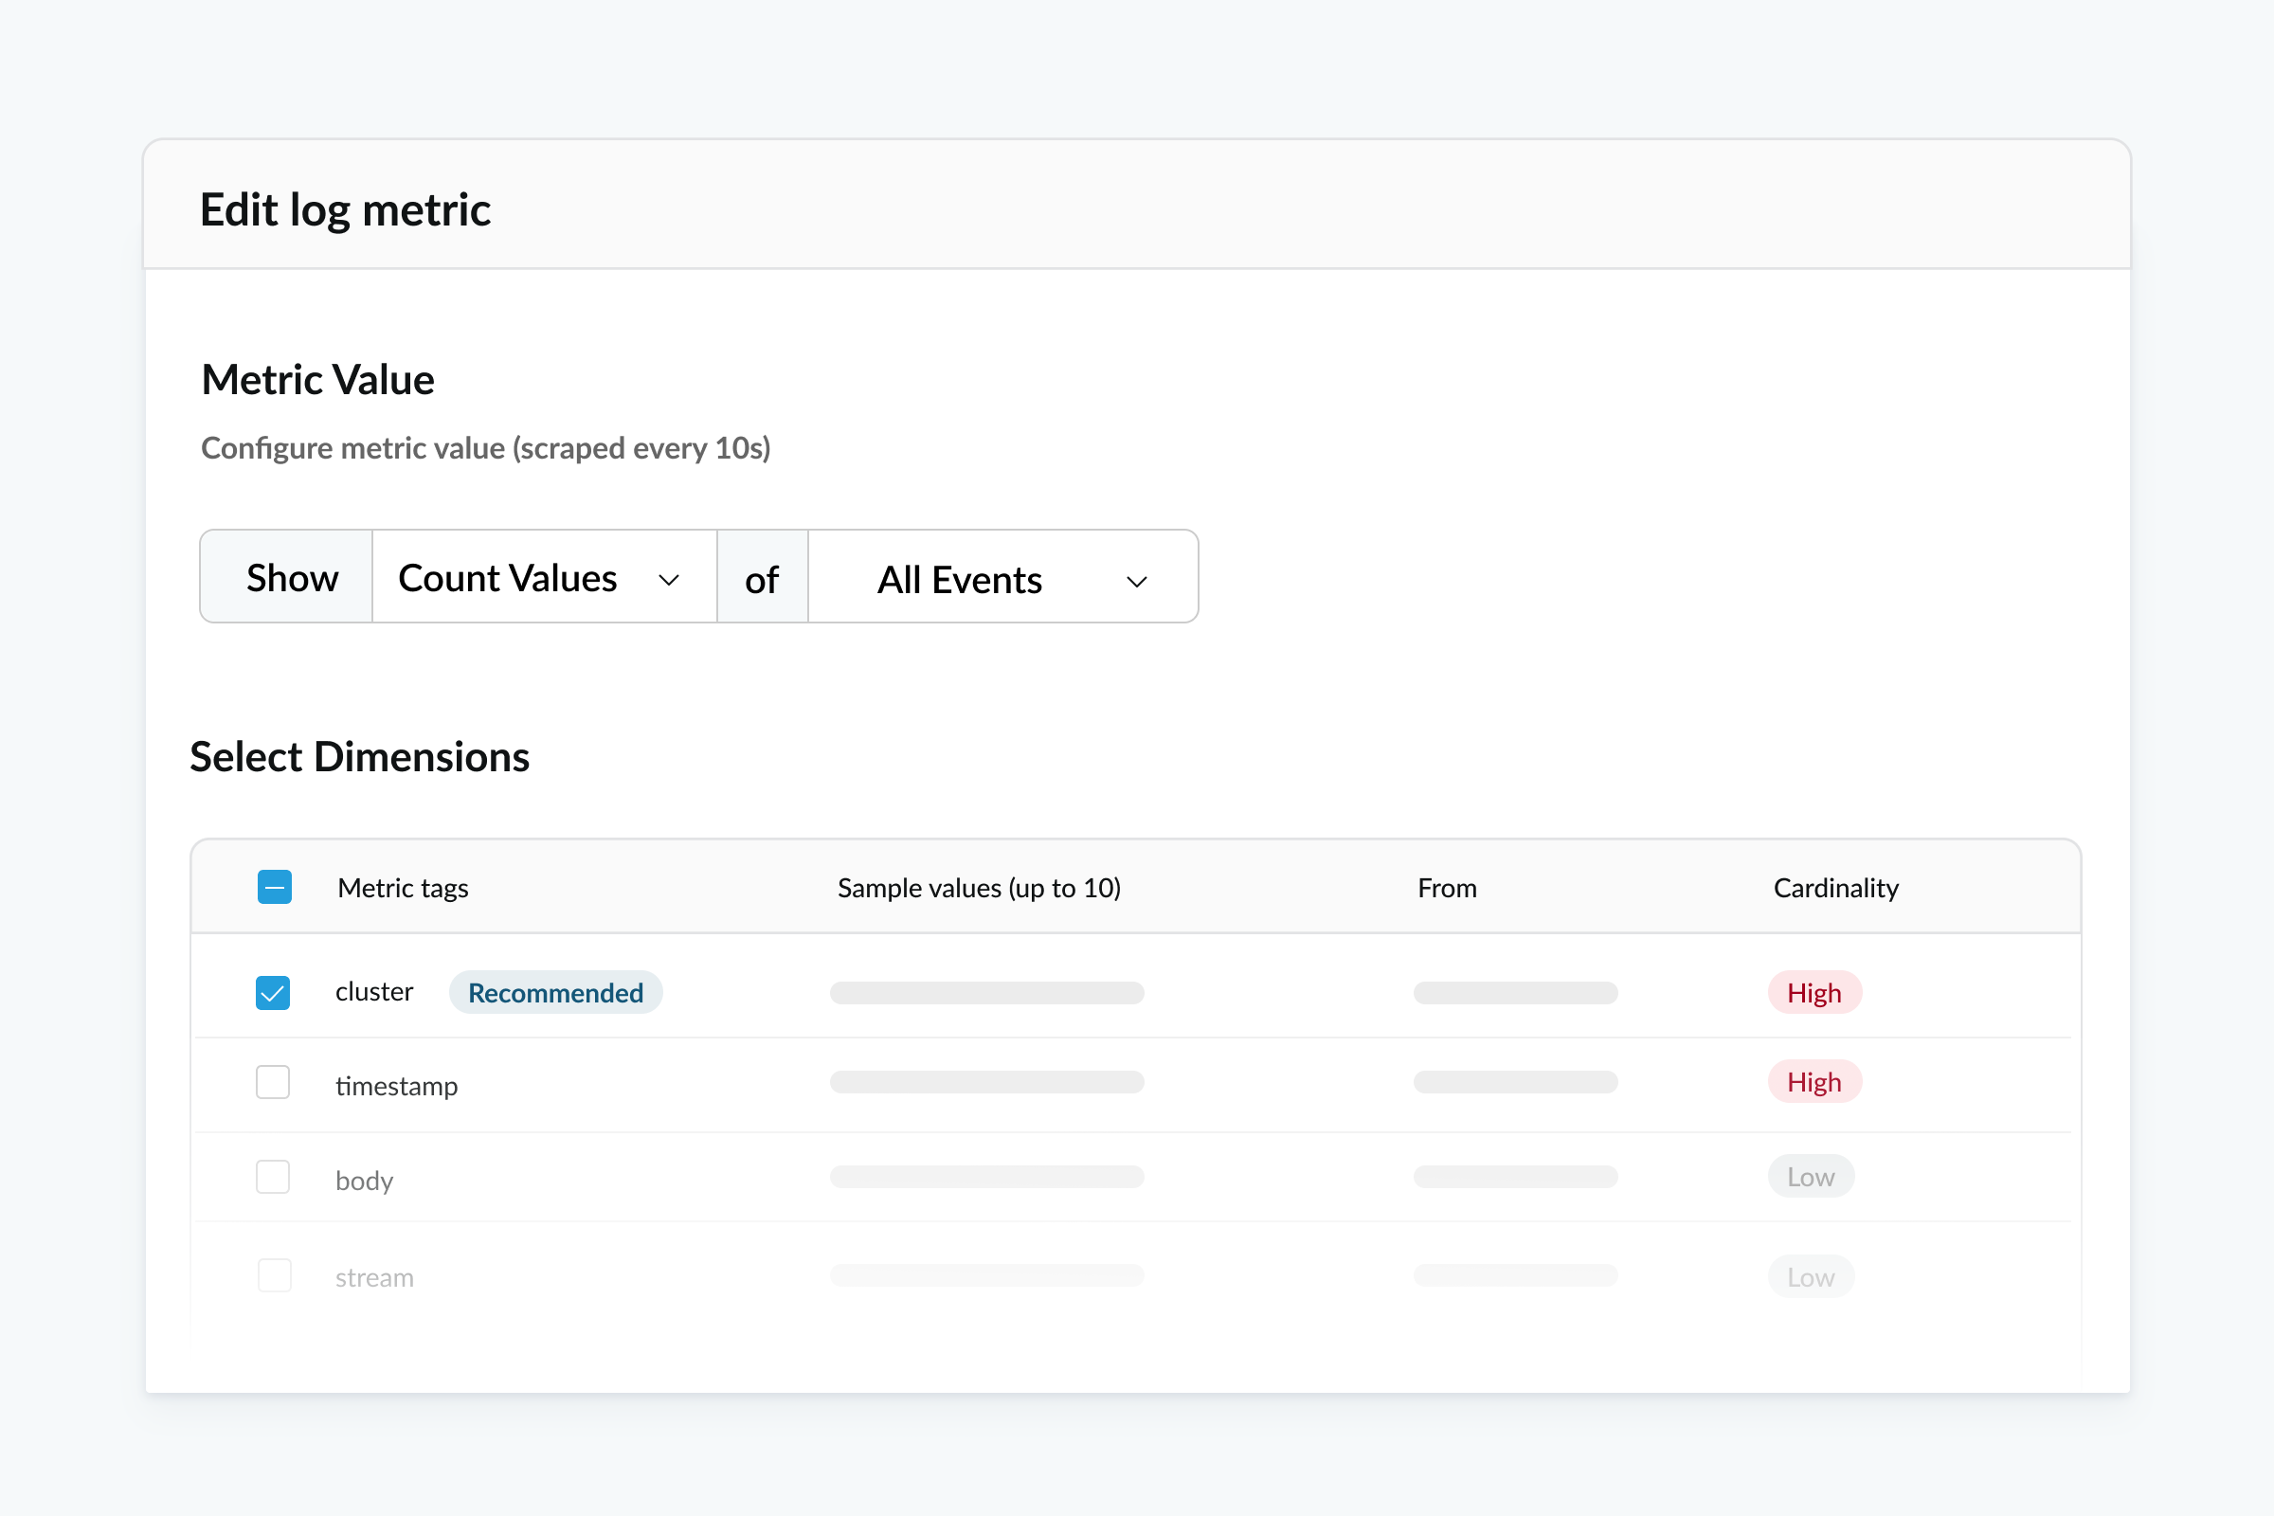This screenshot has height=1516, width=2274.
Task: Click the Recommended badge on cluster row
Action: tap(556, 993)
